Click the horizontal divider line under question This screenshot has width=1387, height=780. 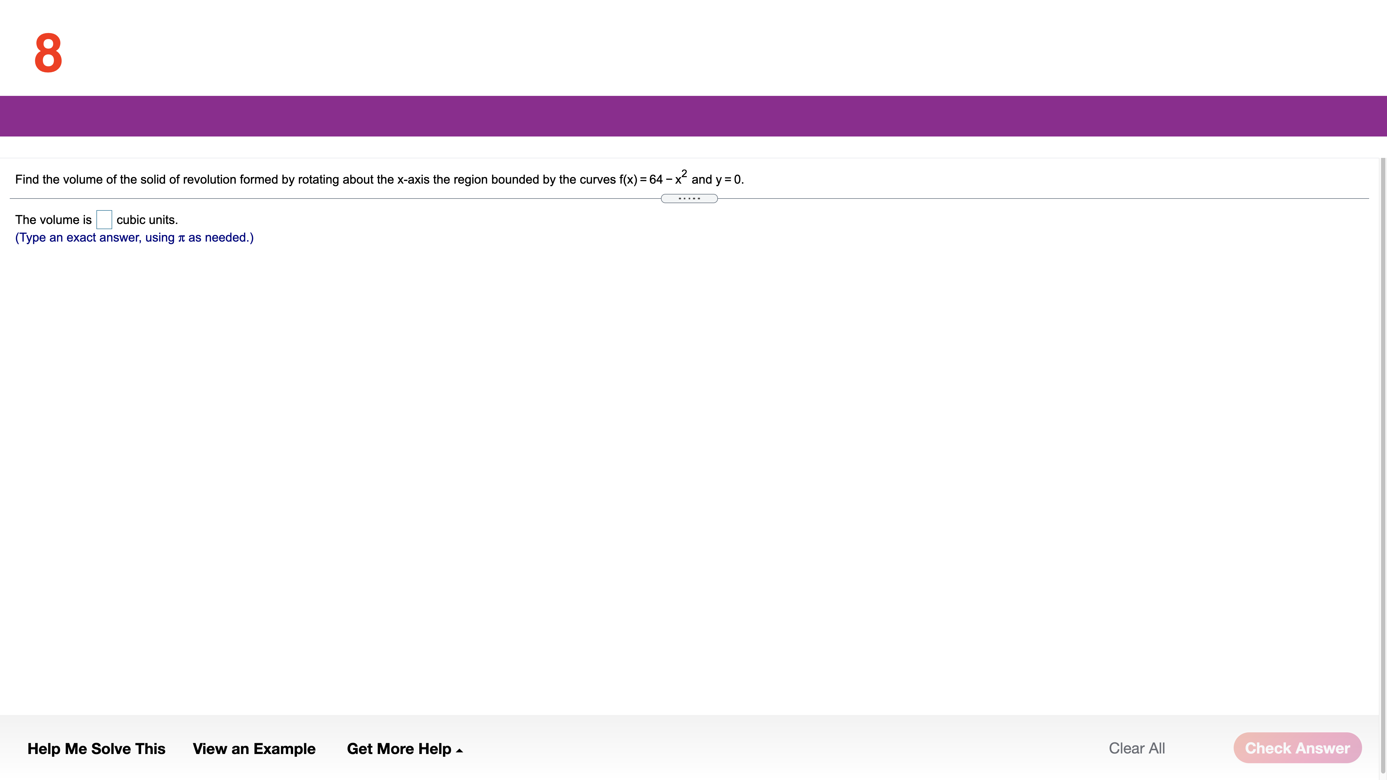[x=323, y=199]
